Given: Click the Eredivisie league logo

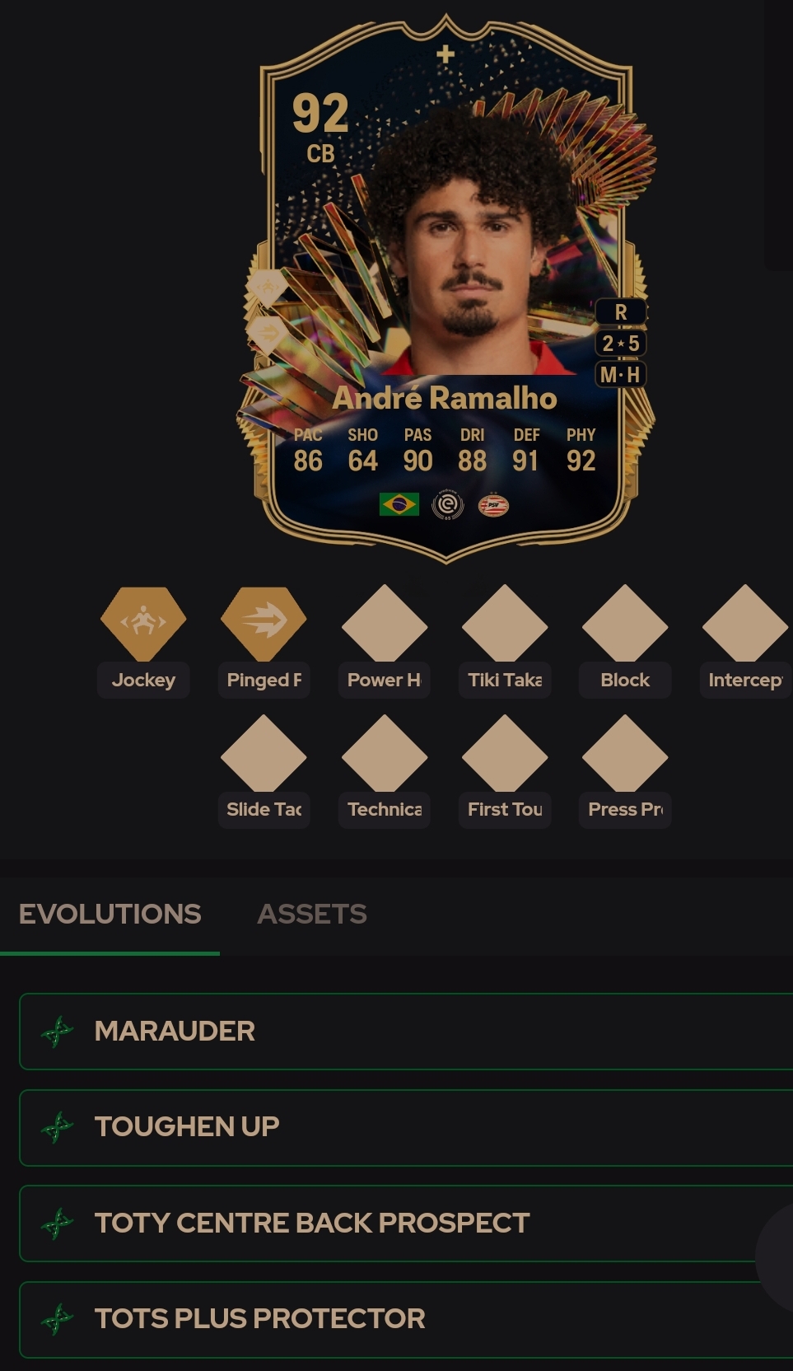Looking at the screenshot, I should point(448,505).
